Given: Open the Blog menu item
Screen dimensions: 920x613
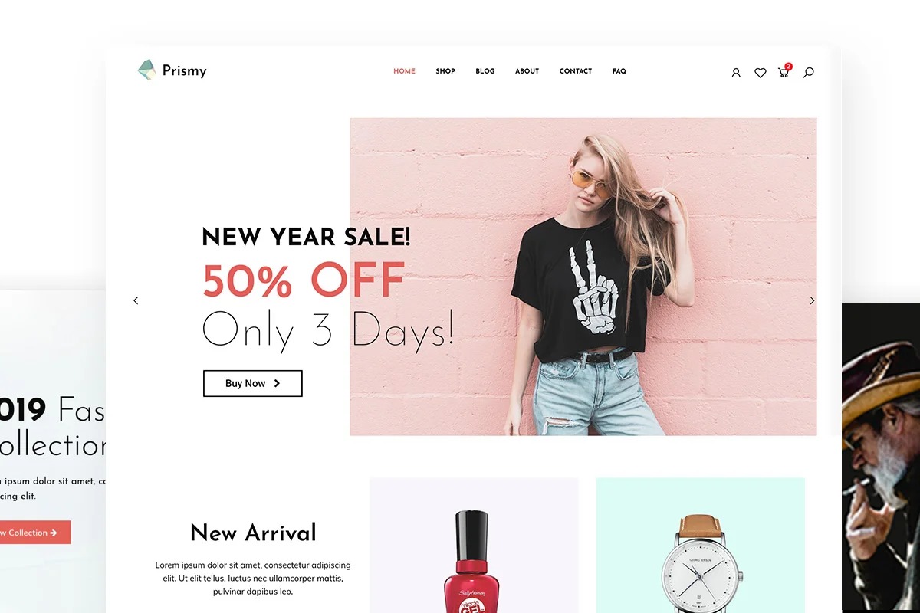Looking at the screenshot, I should click(x=485, y=71).
